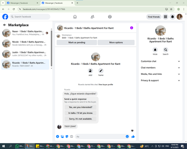Open Chrome three-dot menu
The image size is (187, 149).
[x=184, y=9]
